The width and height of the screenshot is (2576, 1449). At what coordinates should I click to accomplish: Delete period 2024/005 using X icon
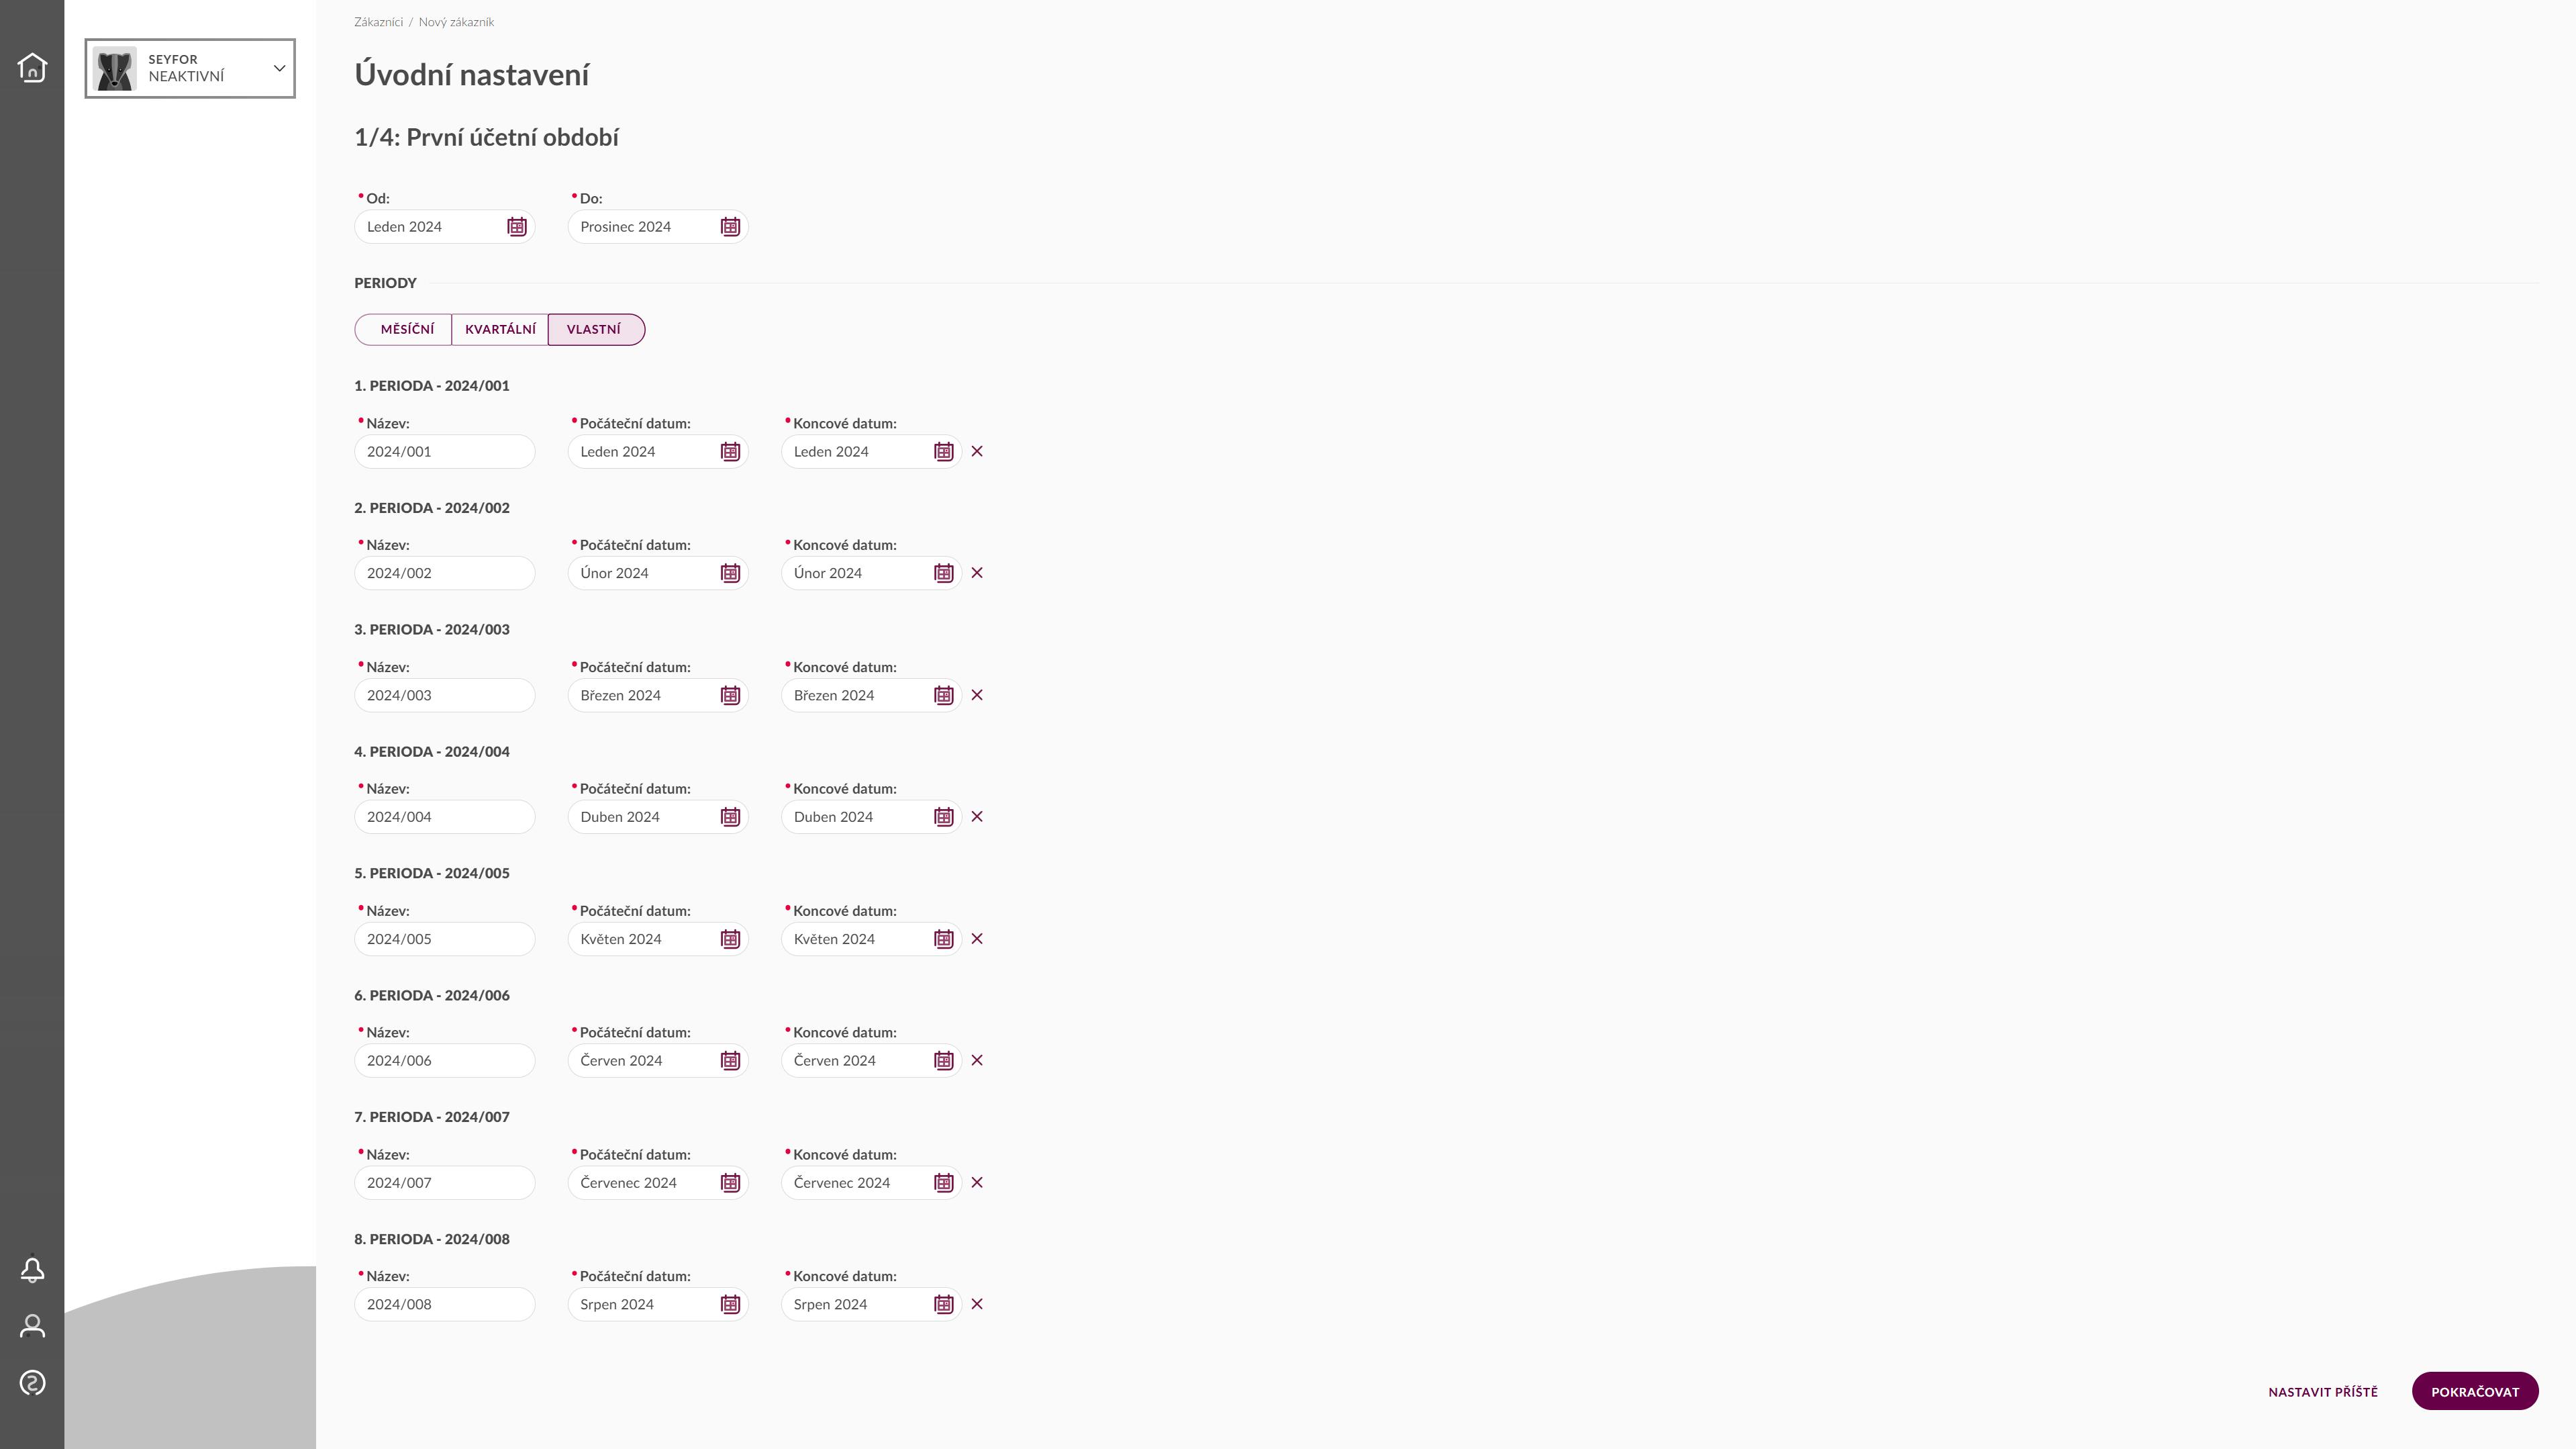coord(977,939)
